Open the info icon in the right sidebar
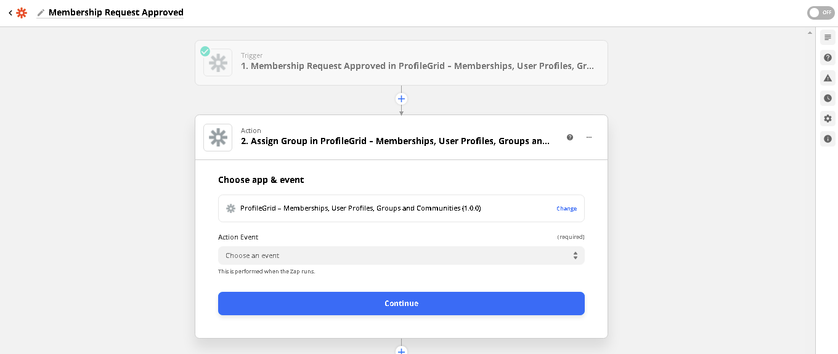Viewport: 838px width, 354px height. (x=828, y=139)
